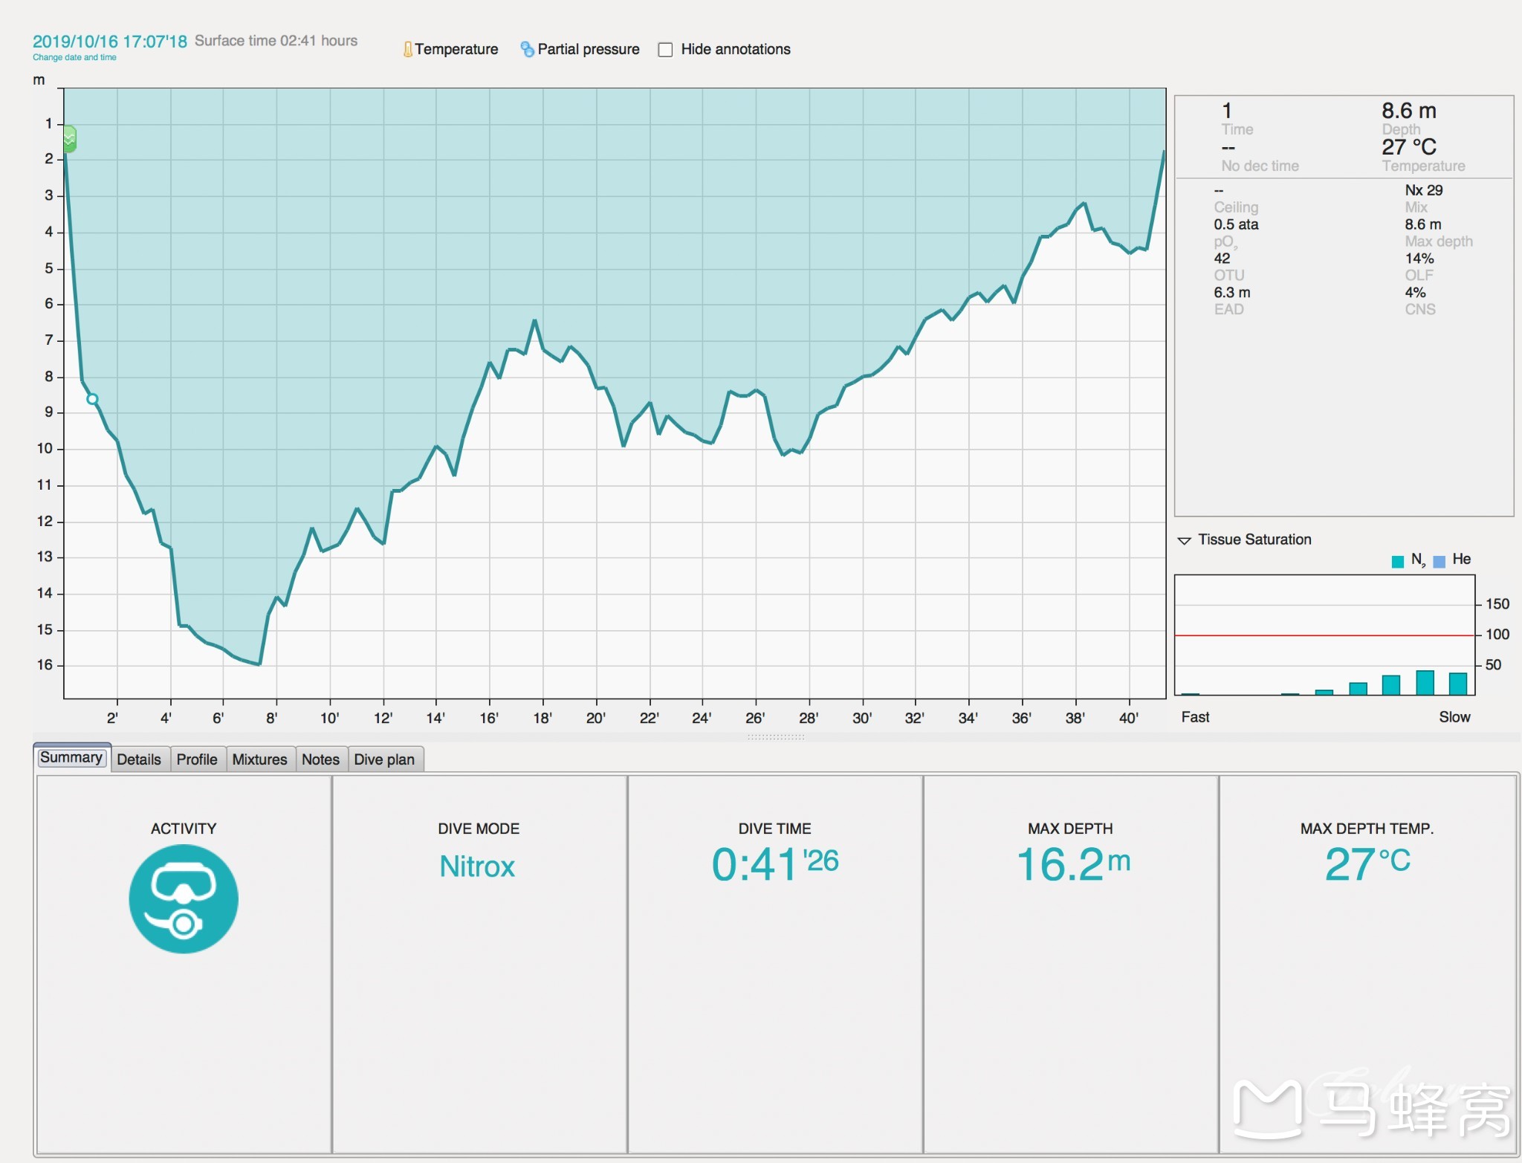Click the 16 label on the depth axis
The width and height of the screenshot is (1522, 1163).
(45, 665)
